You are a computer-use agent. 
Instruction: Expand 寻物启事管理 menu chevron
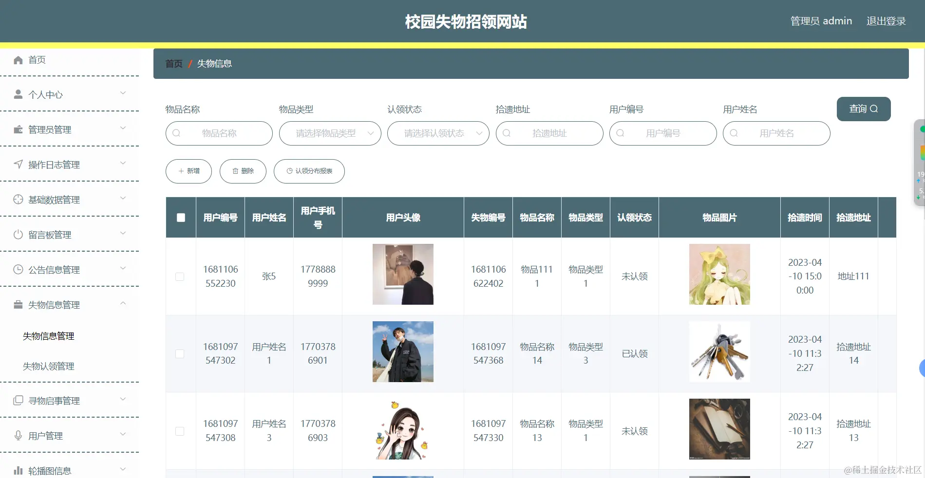pos(123,399)
